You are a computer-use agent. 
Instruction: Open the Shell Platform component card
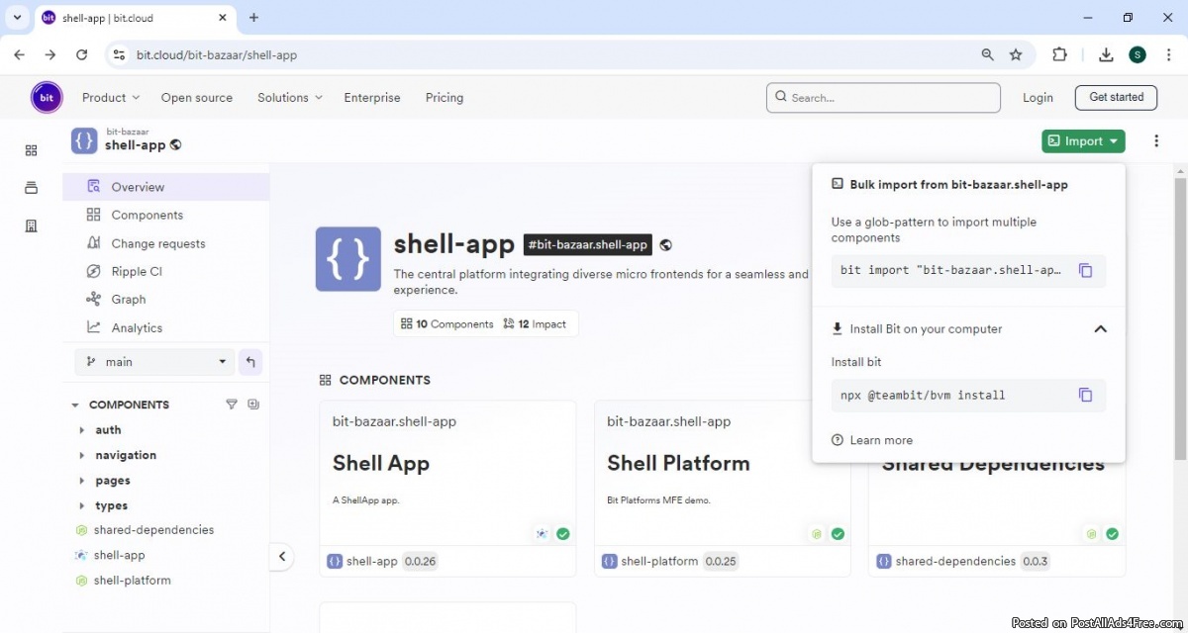point(723,489)
